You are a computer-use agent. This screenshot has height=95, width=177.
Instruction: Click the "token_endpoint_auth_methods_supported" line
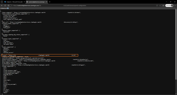tap(16, 14)
